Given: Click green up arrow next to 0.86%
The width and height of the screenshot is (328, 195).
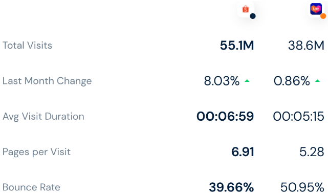Looking at the screenshot, I should (318, 81).
